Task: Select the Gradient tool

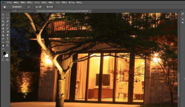Action: click(7, 32)
